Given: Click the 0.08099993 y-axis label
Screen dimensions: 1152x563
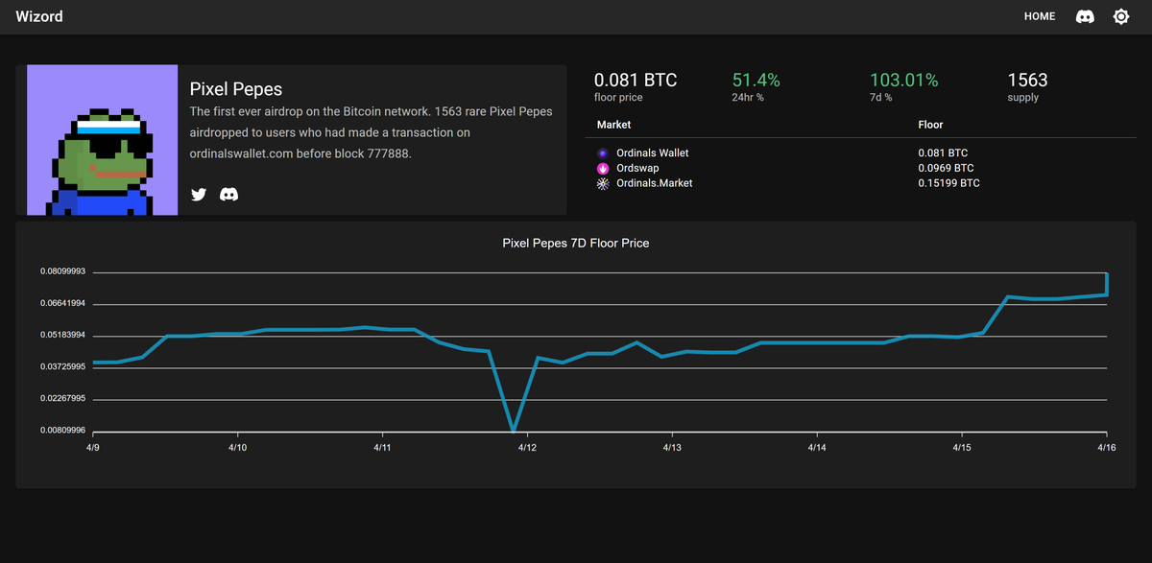Looking at the screenshot, I should click(x=62, y=271).
